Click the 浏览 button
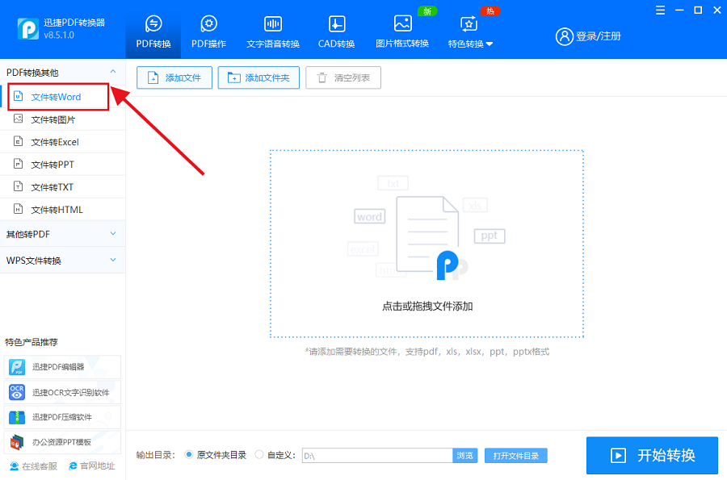The image size is (727, 480). (465, 456)
